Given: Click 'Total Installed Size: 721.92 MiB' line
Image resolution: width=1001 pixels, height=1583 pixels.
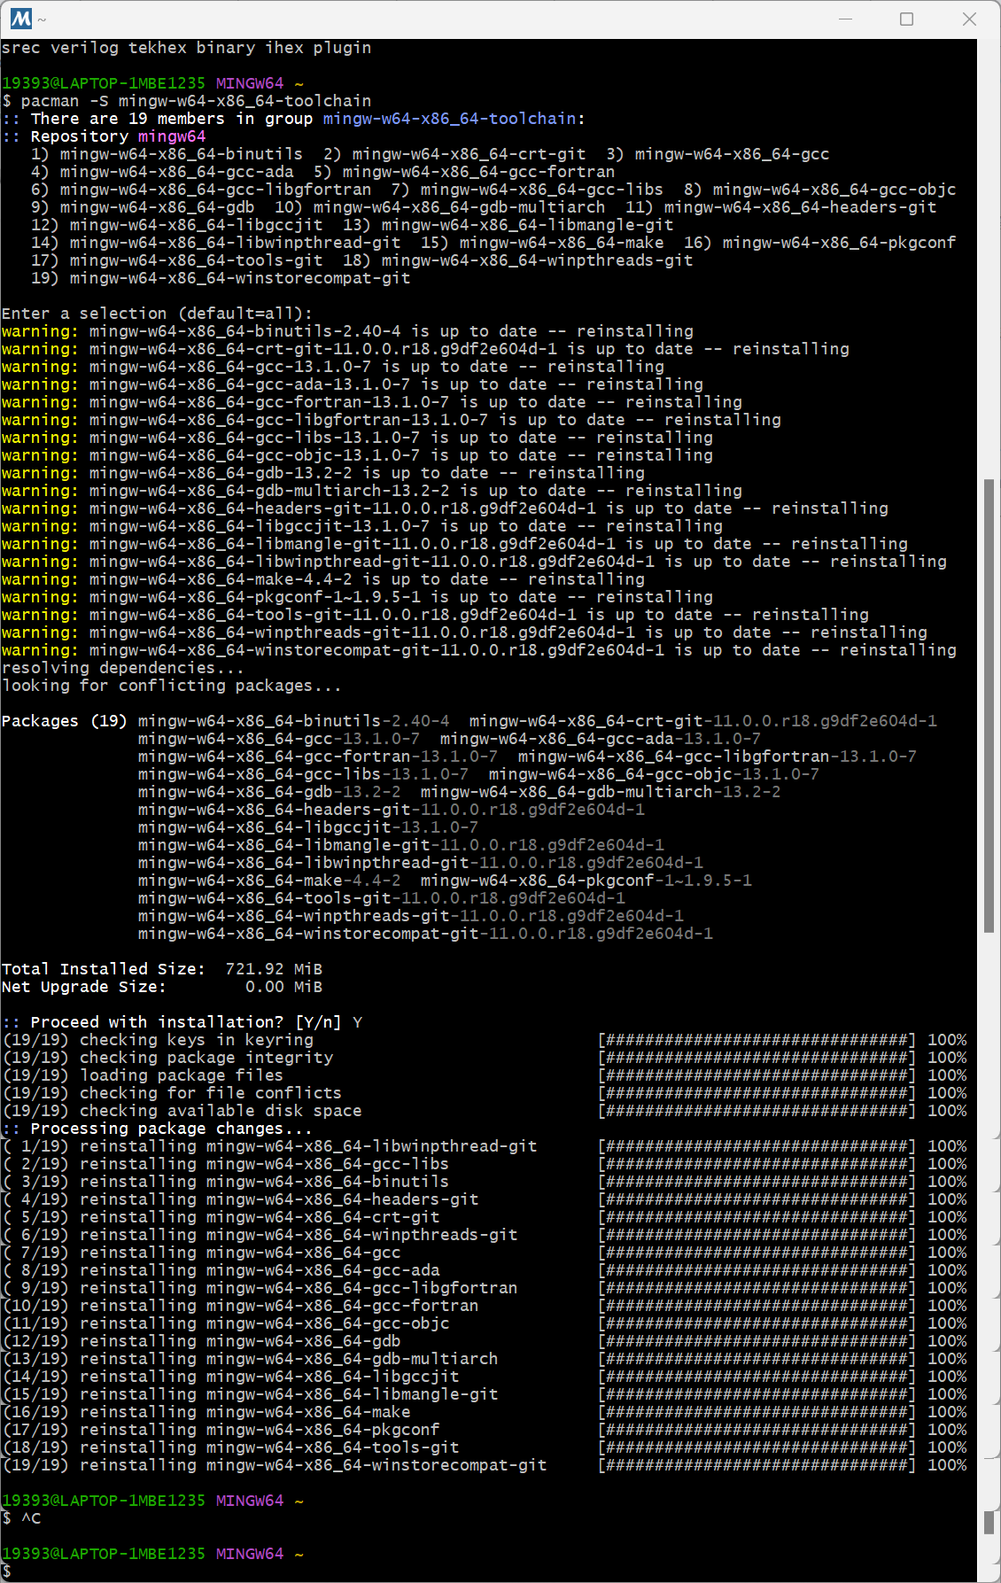Looking at the screenshot, I should (x=162, y=969).
